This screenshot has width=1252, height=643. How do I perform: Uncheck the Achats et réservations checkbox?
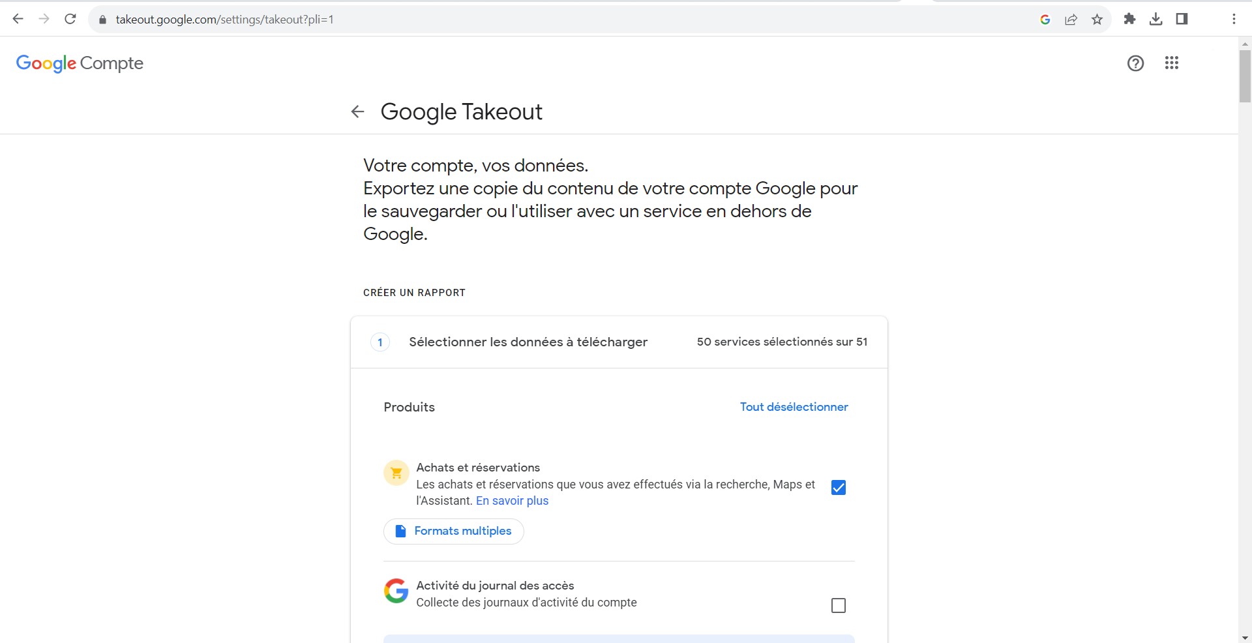pos(839,488)
